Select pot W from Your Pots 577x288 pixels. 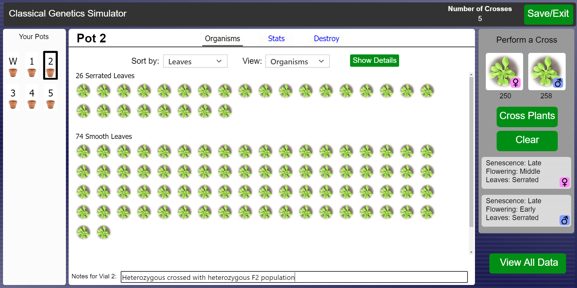tap(13, 66)
